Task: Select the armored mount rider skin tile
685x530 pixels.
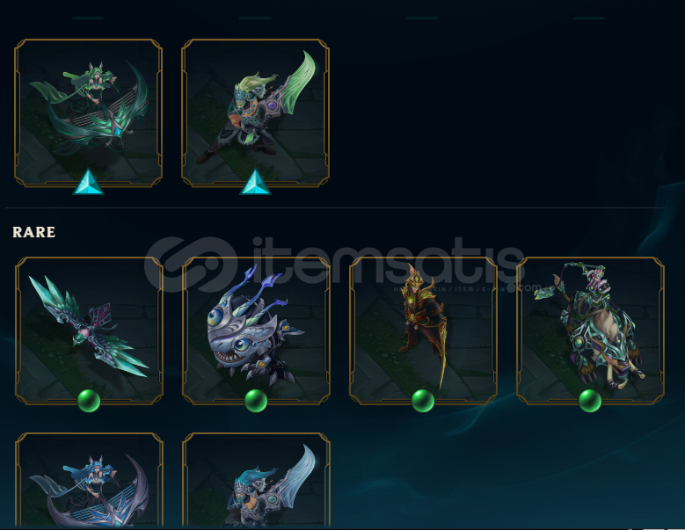Action: pyautogui.click(x=590, y=330)
